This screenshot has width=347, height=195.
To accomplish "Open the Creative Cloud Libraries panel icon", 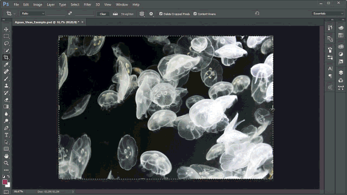I will coord(341,47).
